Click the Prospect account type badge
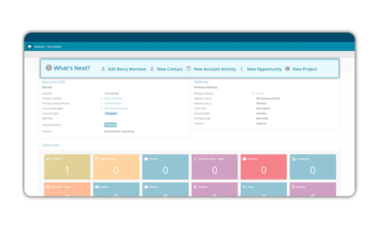The width and height of the screenshot is (382, 229). 111,114
